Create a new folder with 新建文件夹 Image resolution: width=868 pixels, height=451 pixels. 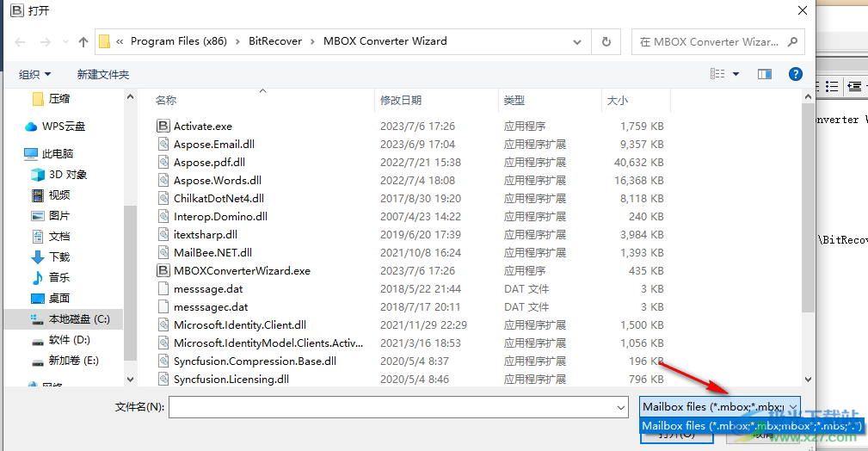point(103,74)
